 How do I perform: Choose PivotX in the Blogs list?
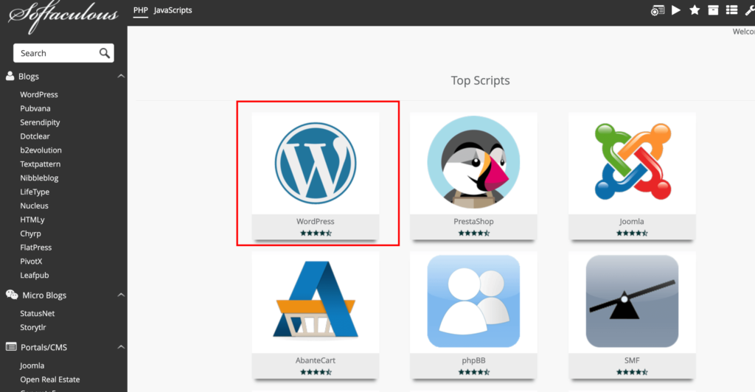(31, 261)
